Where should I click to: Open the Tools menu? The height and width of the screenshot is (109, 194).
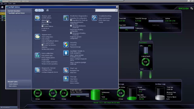(x=10, y=4)
